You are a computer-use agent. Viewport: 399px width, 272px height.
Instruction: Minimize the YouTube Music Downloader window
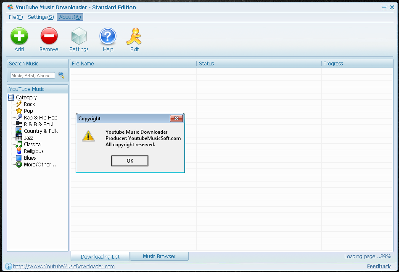(384, 8)
